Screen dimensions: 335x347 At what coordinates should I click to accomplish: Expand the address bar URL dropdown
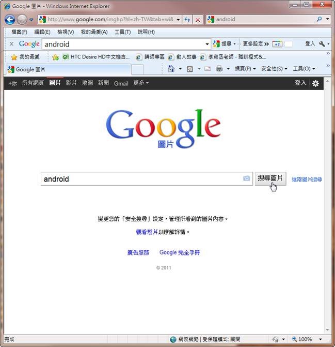click(178, 20)
